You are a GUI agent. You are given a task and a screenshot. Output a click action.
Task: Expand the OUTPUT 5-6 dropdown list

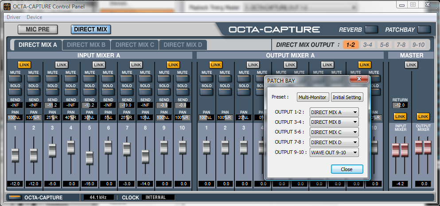click(x=334, y=132)
